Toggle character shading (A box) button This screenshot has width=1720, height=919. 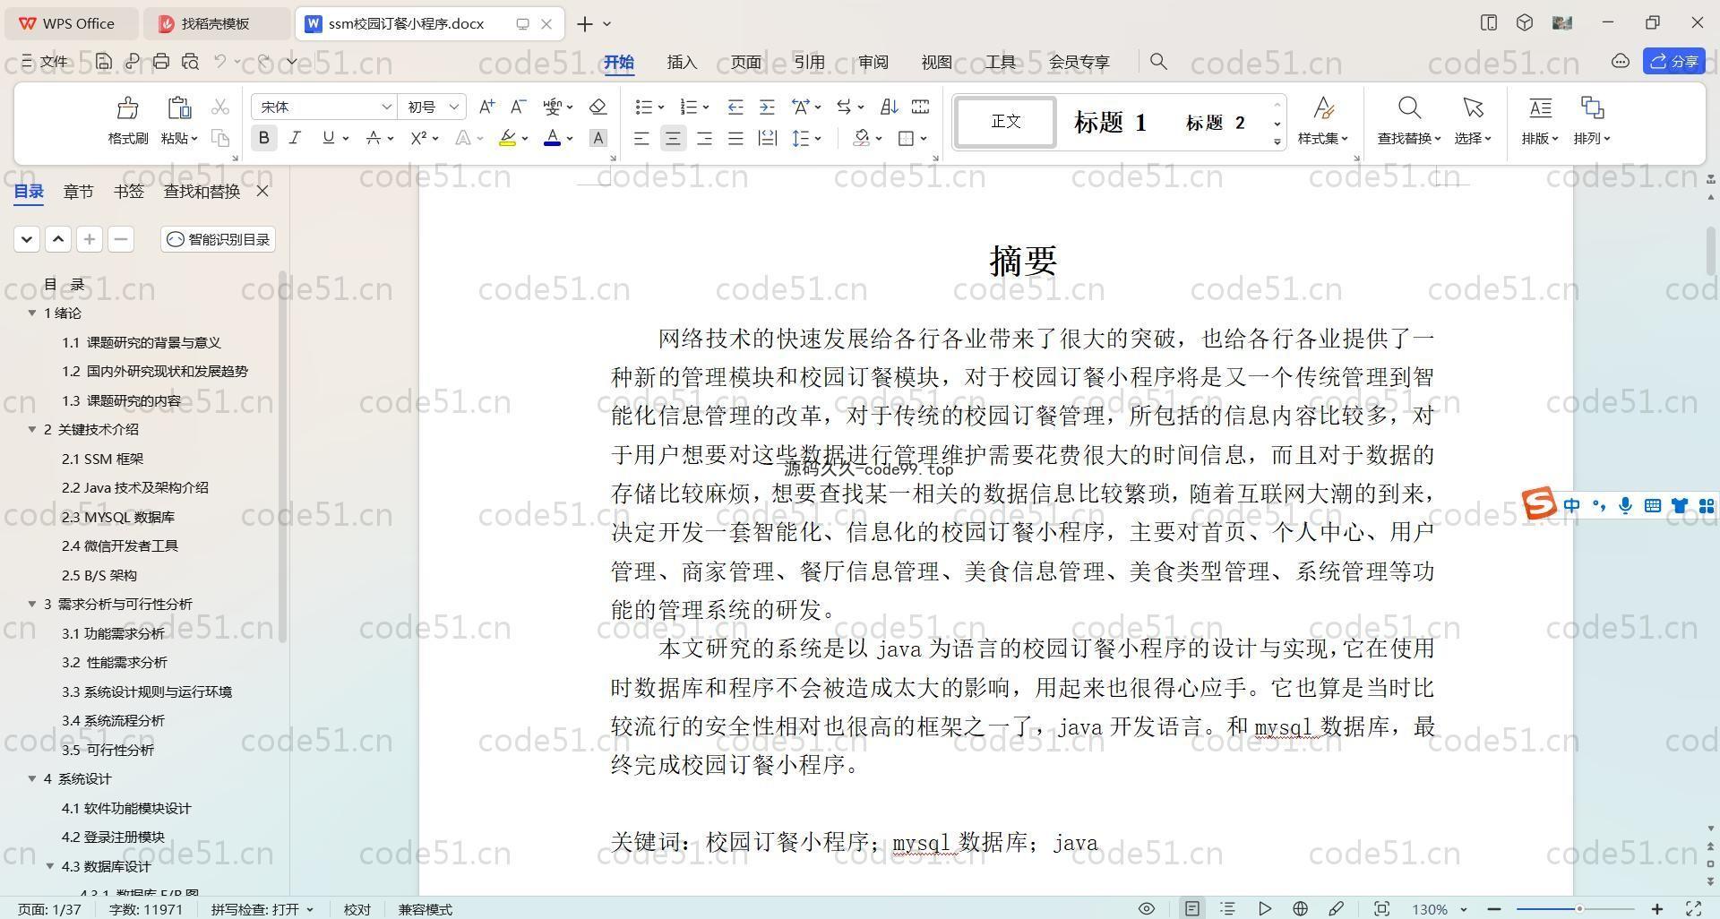pos(598,138)
